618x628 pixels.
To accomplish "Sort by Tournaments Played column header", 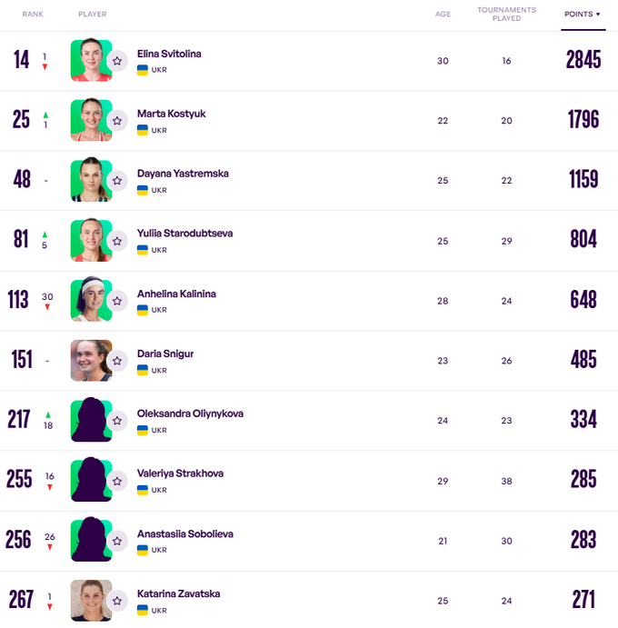I will click(x=506, y=15).
